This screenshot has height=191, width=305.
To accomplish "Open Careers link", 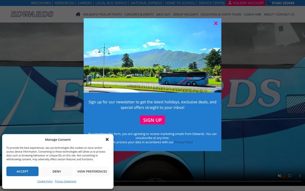I will click(85, 3).
